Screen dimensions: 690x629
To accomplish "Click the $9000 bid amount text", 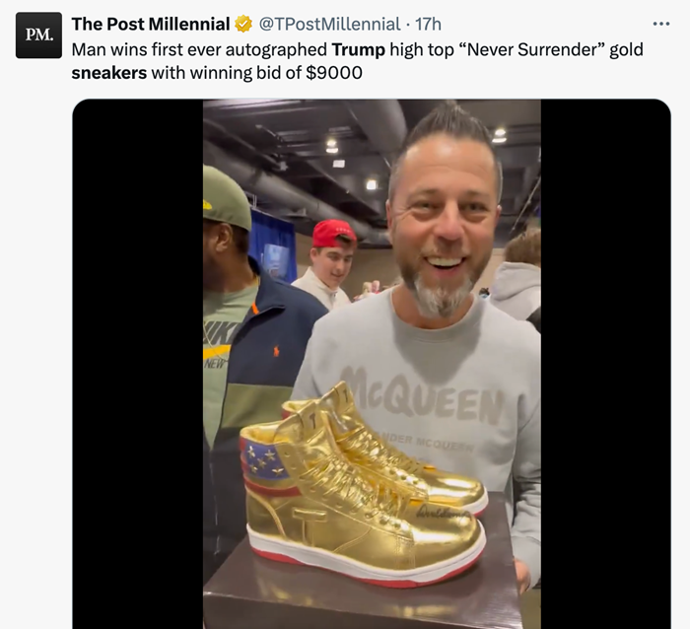I will tap(334, 73).
